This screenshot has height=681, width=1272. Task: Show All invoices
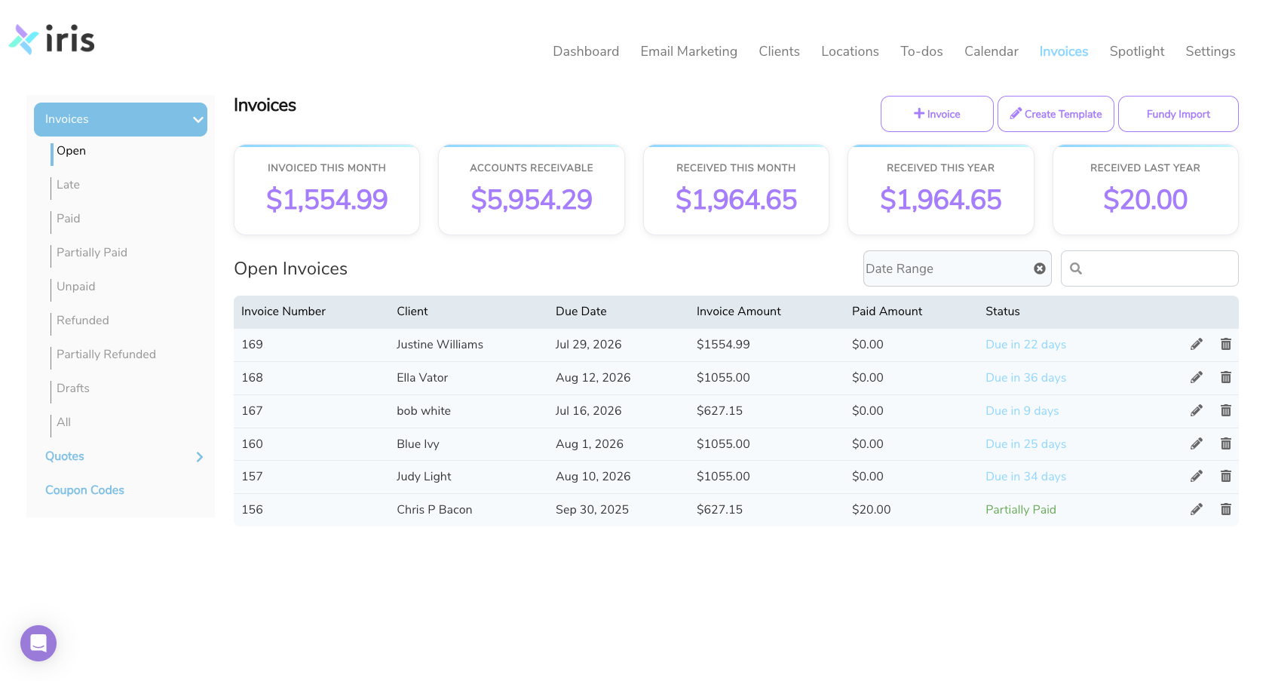63,422
